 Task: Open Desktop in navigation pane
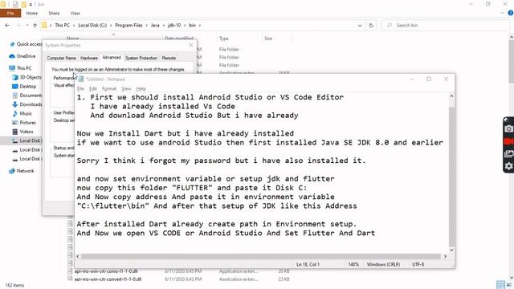click(24, 86)
